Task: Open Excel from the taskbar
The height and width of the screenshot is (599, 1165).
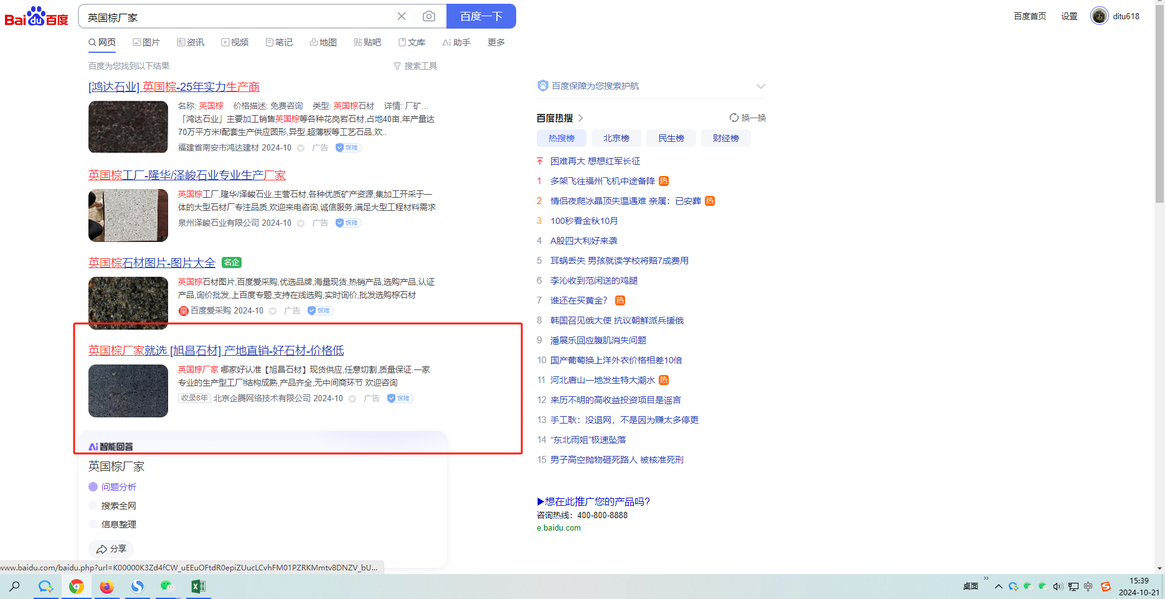Action: pyautogui.click(x=198, y=587)
